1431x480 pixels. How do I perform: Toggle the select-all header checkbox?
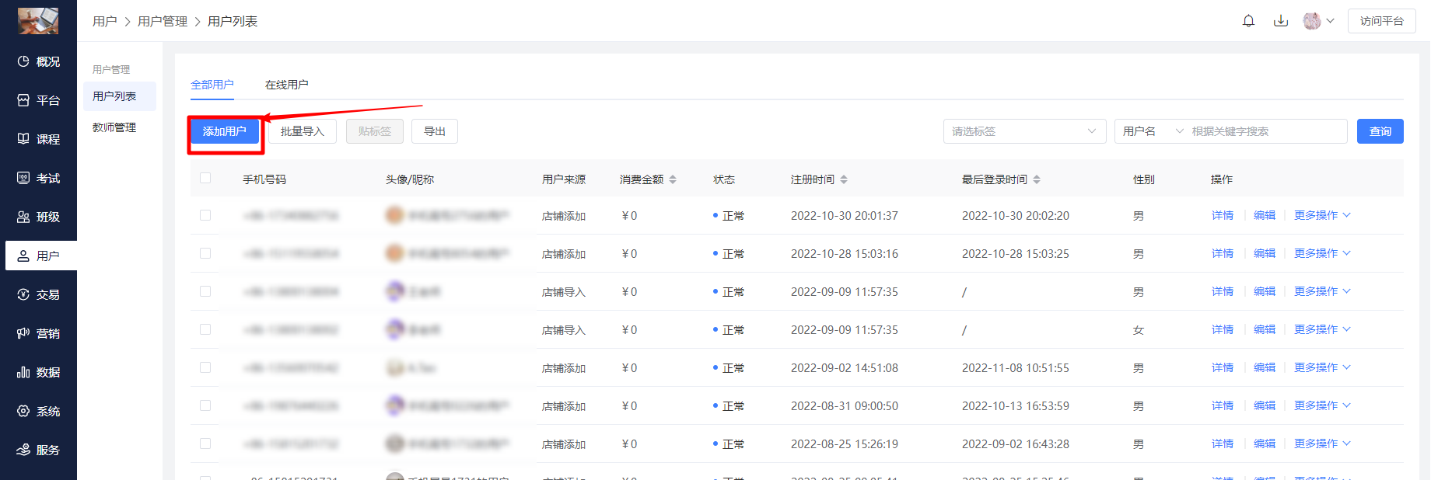pyautogui.click(x=205, y=178)
